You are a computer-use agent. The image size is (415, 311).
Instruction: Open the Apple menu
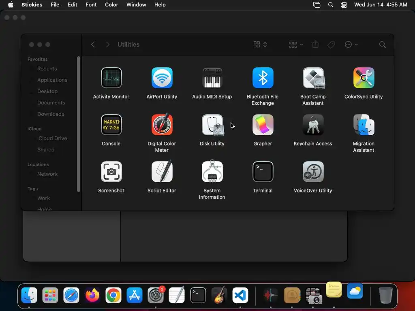coord(11,5)
